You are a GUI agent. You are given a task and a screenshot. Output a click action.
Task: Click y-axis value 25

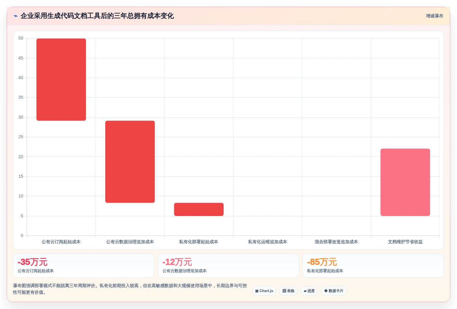[21, 137]
